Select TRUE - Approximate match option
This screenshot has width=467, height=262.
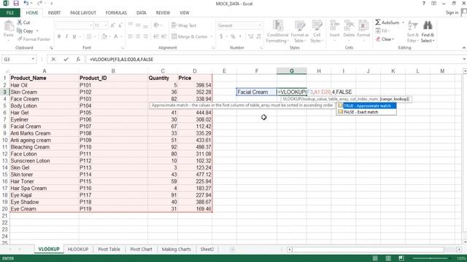point(366,106)
